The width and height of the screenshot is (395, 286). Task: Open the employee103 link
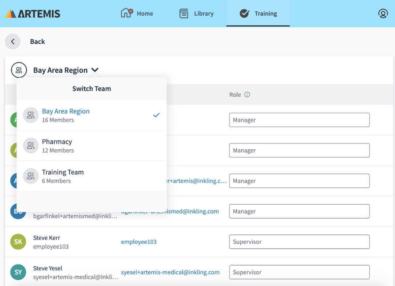pos(139,242)
